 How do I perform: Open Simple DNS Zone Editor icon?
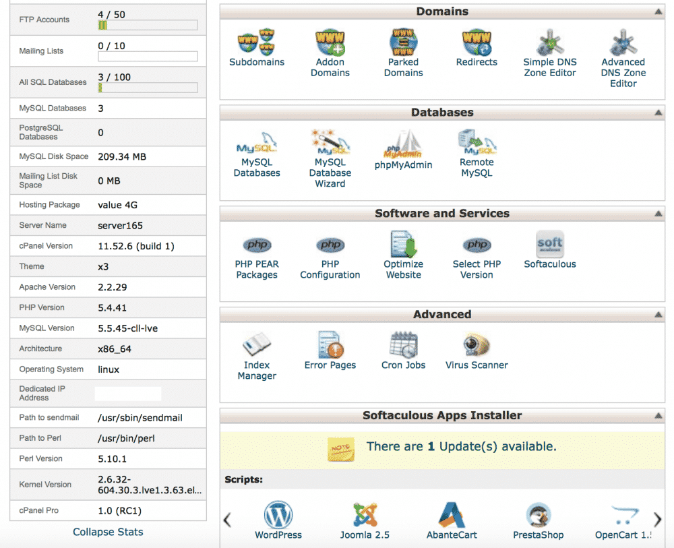[550, 42]
